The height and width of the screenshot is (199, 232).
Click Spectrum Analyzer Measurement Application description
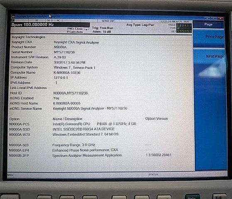pos(87,155)
